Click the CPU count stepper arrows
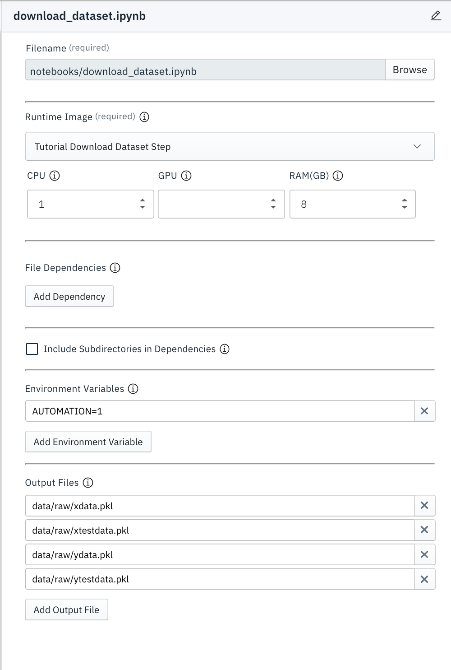The height and width of the screenshot is (670, 451). [x=143, y=204]
